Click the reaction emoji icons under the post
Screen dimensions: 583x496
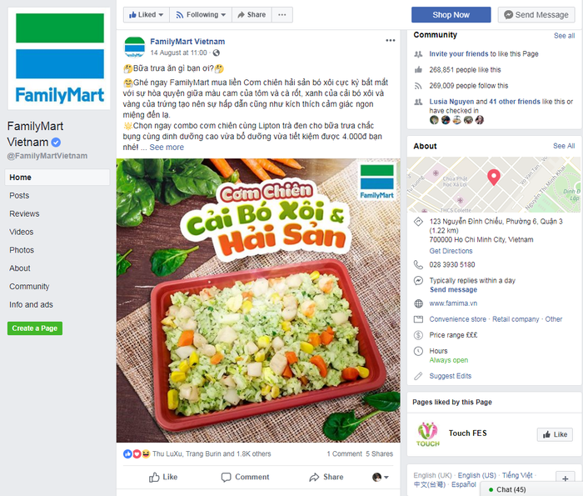tap(137, 454)
